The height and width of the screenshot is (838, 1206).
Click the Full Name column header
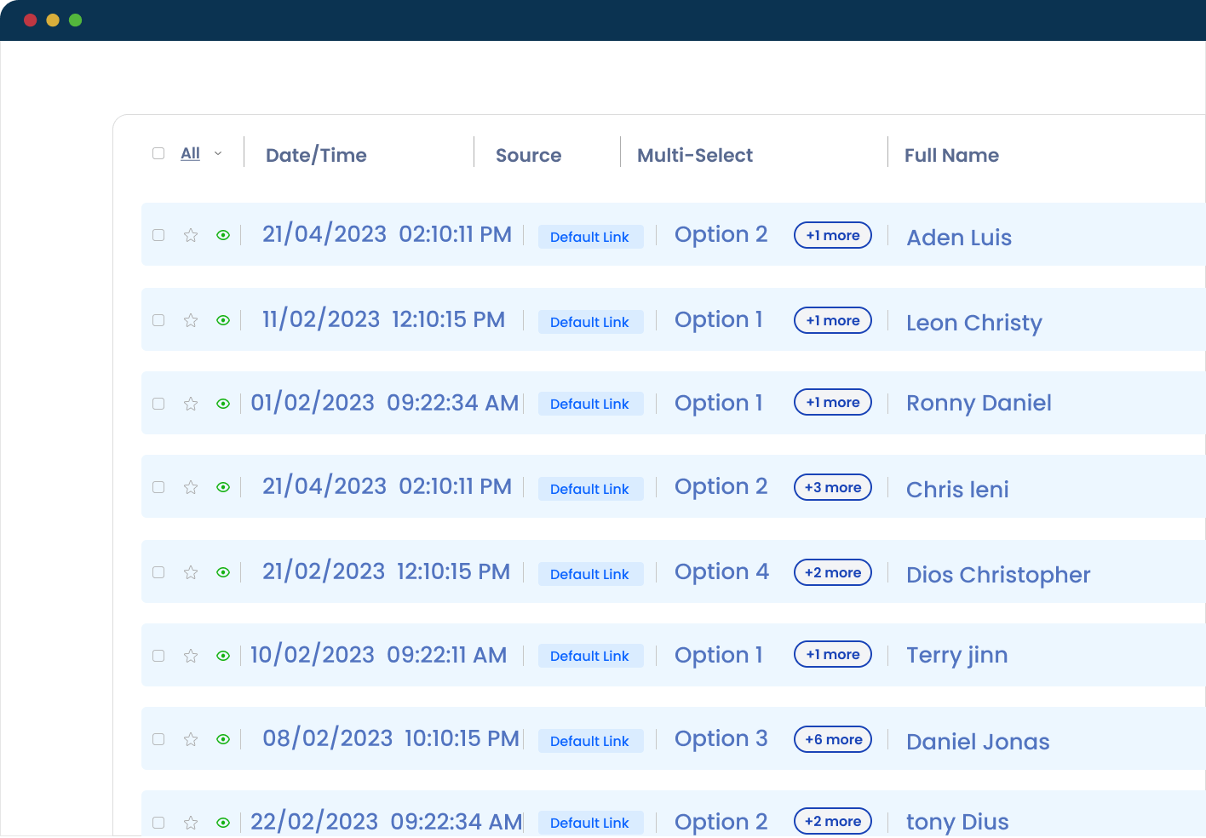951,155
